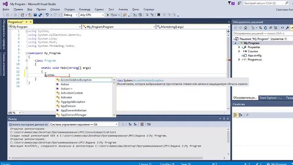The height and width of the screenshot is (165, 293).
Task: Open the Проект menu
Action: (41, 9)
